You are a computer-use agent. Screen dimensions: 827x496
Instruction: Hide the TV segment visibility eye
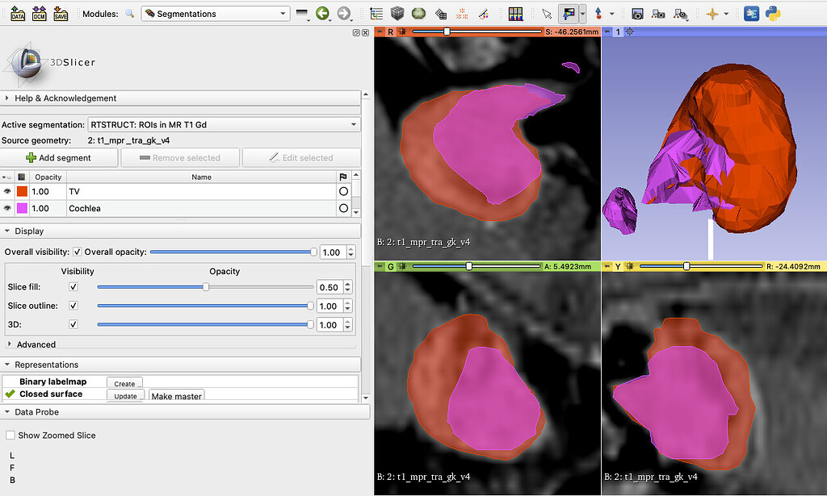pos(8,191)
